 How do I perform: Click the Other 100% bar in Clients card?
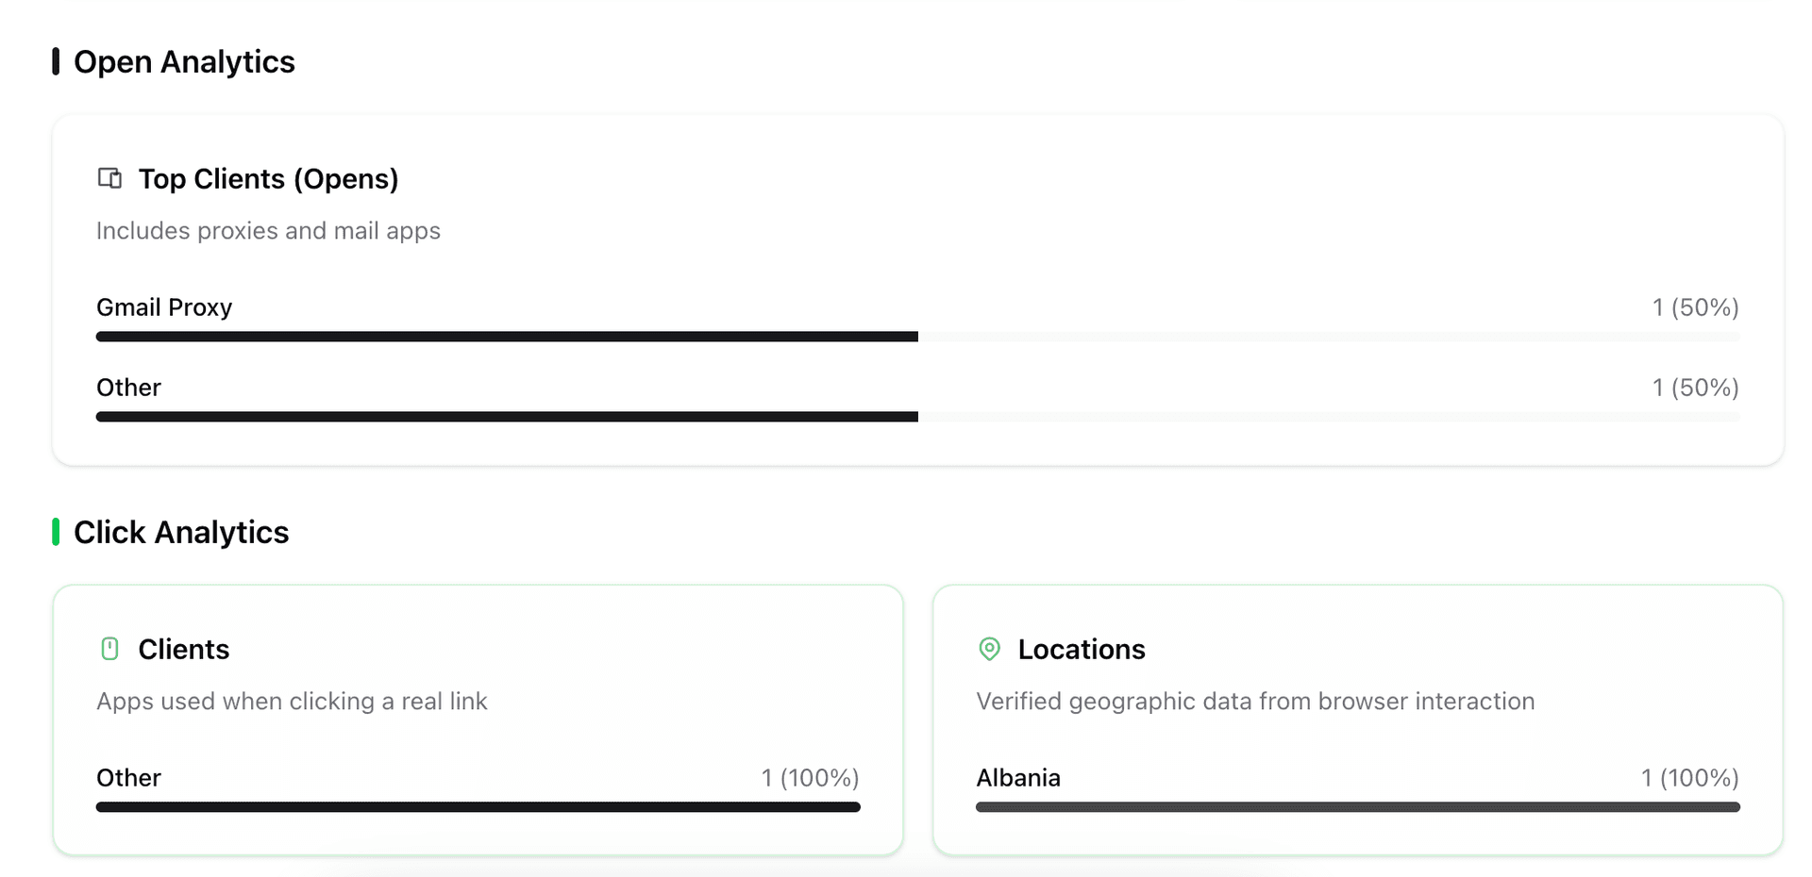[x=478, y=806]
